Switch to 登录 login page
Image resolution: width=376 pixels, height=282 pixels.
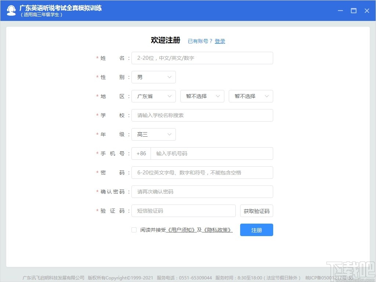point(220,41)
